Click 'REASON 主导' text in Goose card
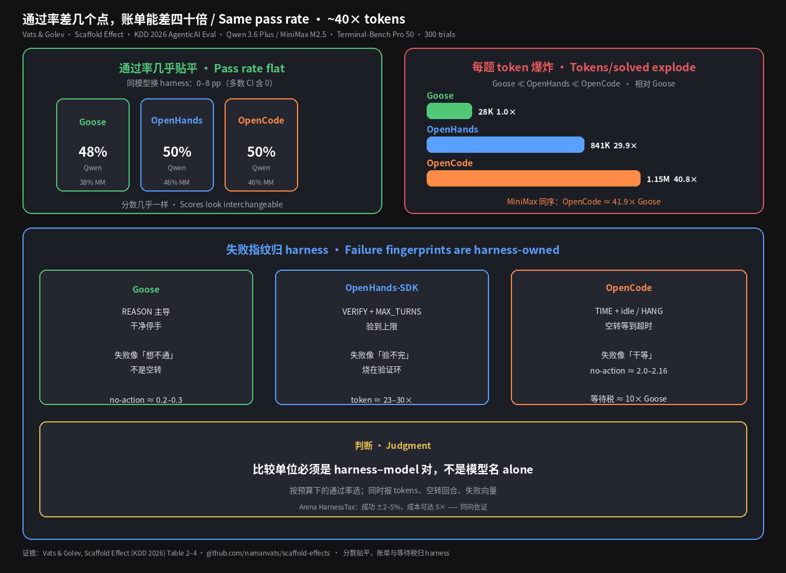 click(x=146, y=312)
